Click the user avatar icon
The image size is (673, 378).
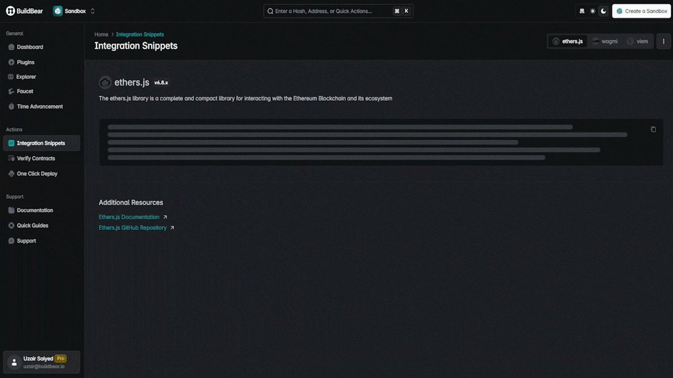[15, 362]
